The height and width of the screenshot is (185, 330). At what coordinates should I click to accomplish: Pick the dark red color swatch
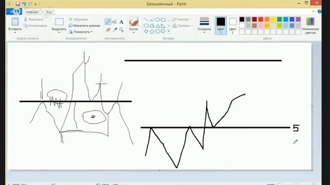(x=254, y=20)
